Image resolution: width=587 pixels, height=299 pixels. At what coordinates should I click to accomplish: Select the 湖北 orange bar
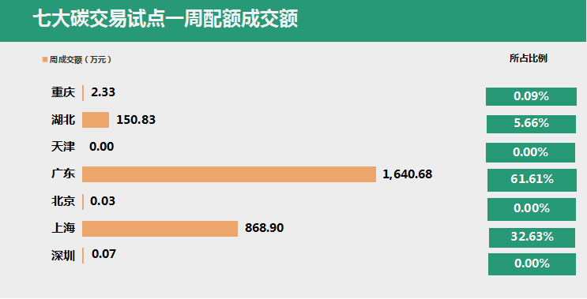tap(96, 120)
